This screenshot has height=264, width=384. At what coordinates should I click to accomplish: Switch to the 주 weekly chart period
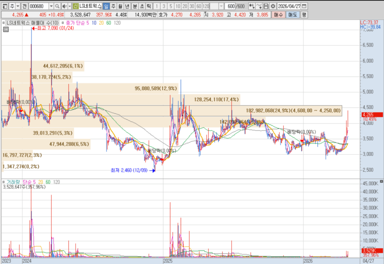click(x=113, y=6)
